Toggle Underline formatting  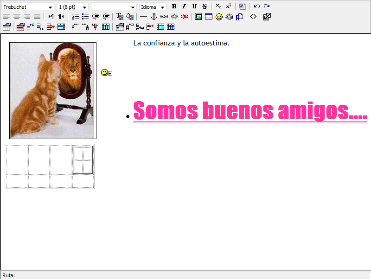(x=194, y=6)
